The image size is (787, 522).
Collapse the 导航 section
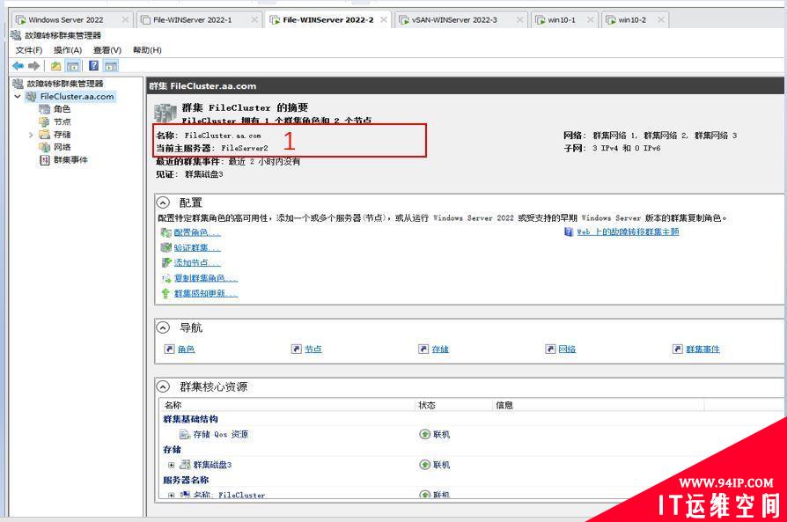coord(163,327)
